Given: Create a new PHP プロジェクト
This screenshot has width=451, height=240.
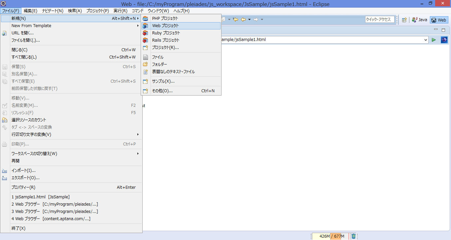Looking at the screenshot, I should tap(181, 19).
